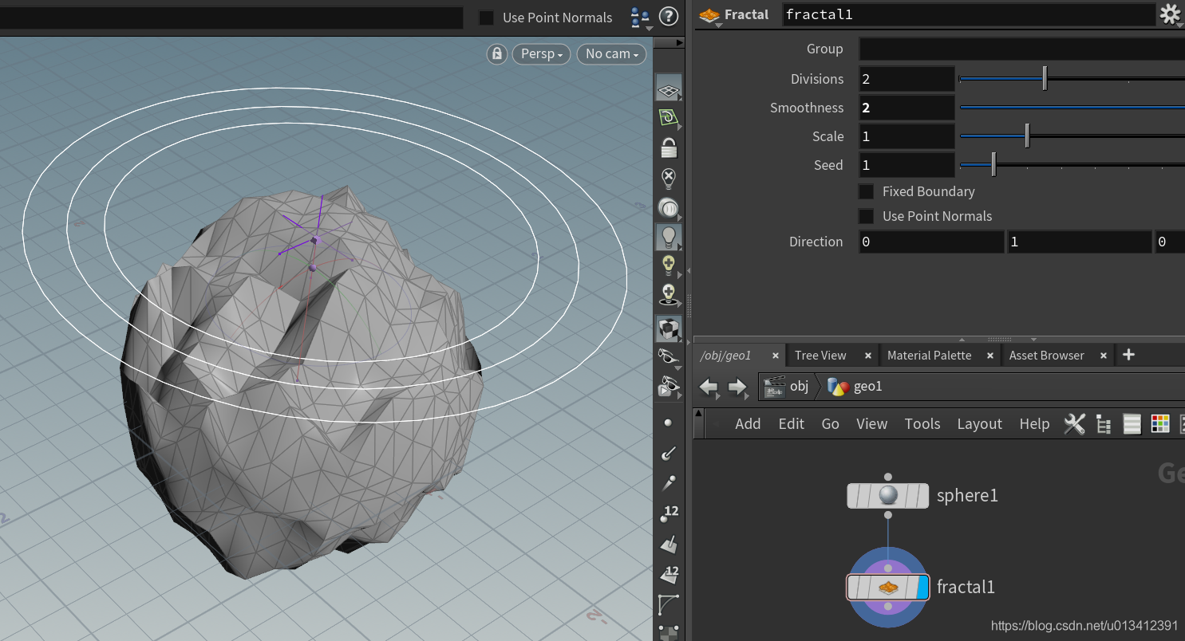
Task: Close the Asset Browser tab
Action: pos(1104,356)
